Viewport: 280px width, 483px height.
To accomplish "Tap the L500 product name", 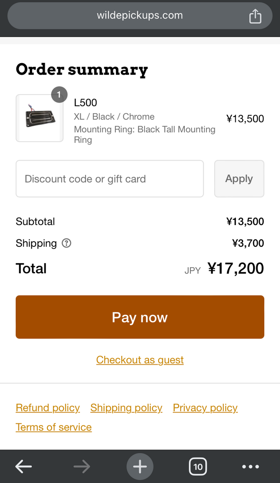I will 86,103.
